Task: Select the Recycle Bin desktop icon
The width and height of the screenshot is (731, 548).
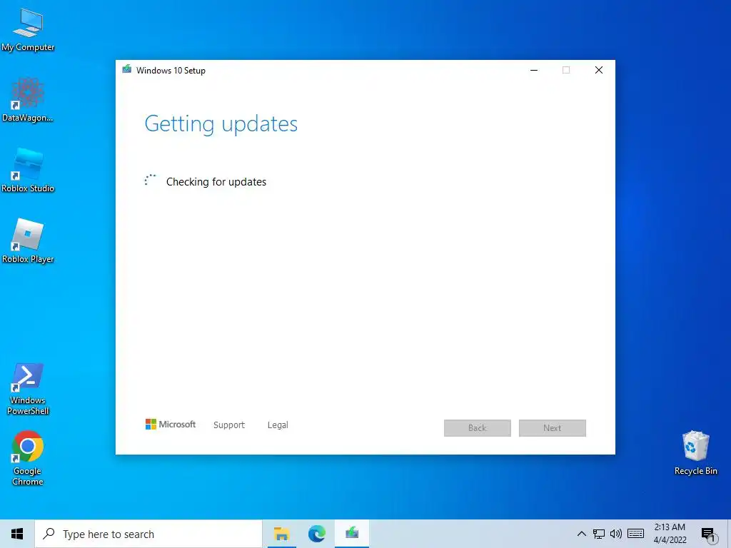Action: point(695,452)
